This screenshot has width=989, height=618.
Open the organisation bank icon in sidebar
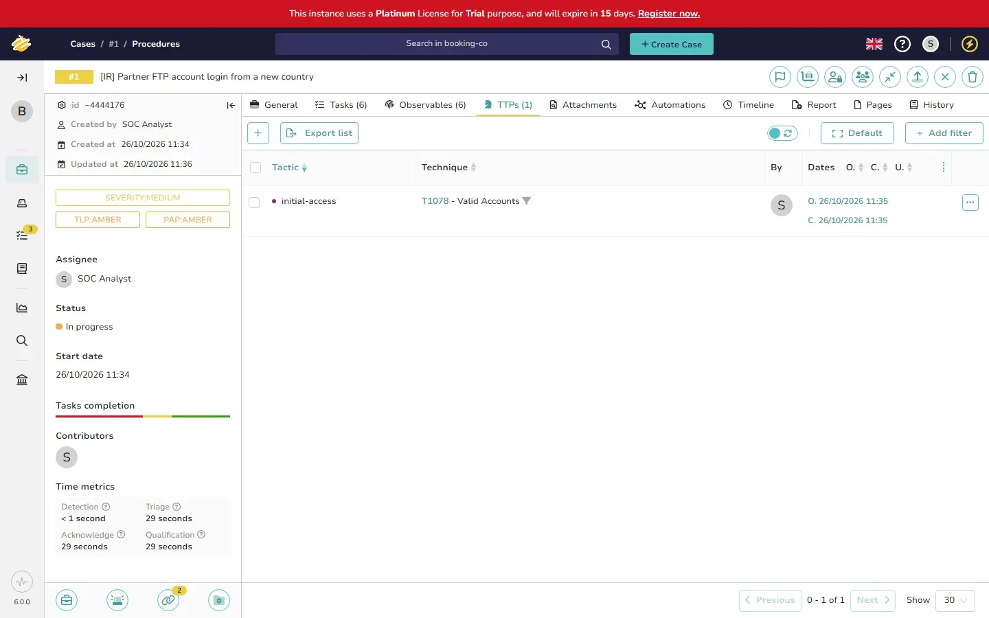click(22, 380)
